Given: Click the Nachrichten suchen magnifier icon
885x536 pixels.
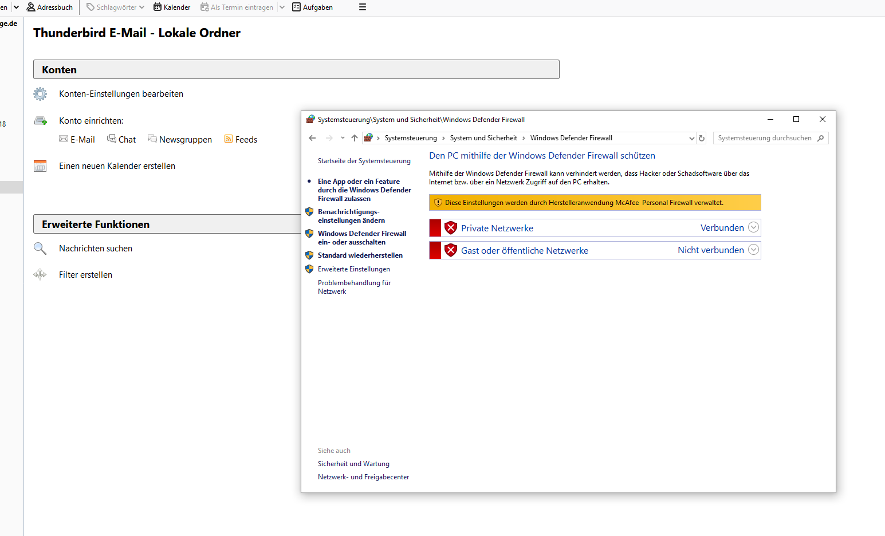Looking at the screenshot, I should [40, 249].
